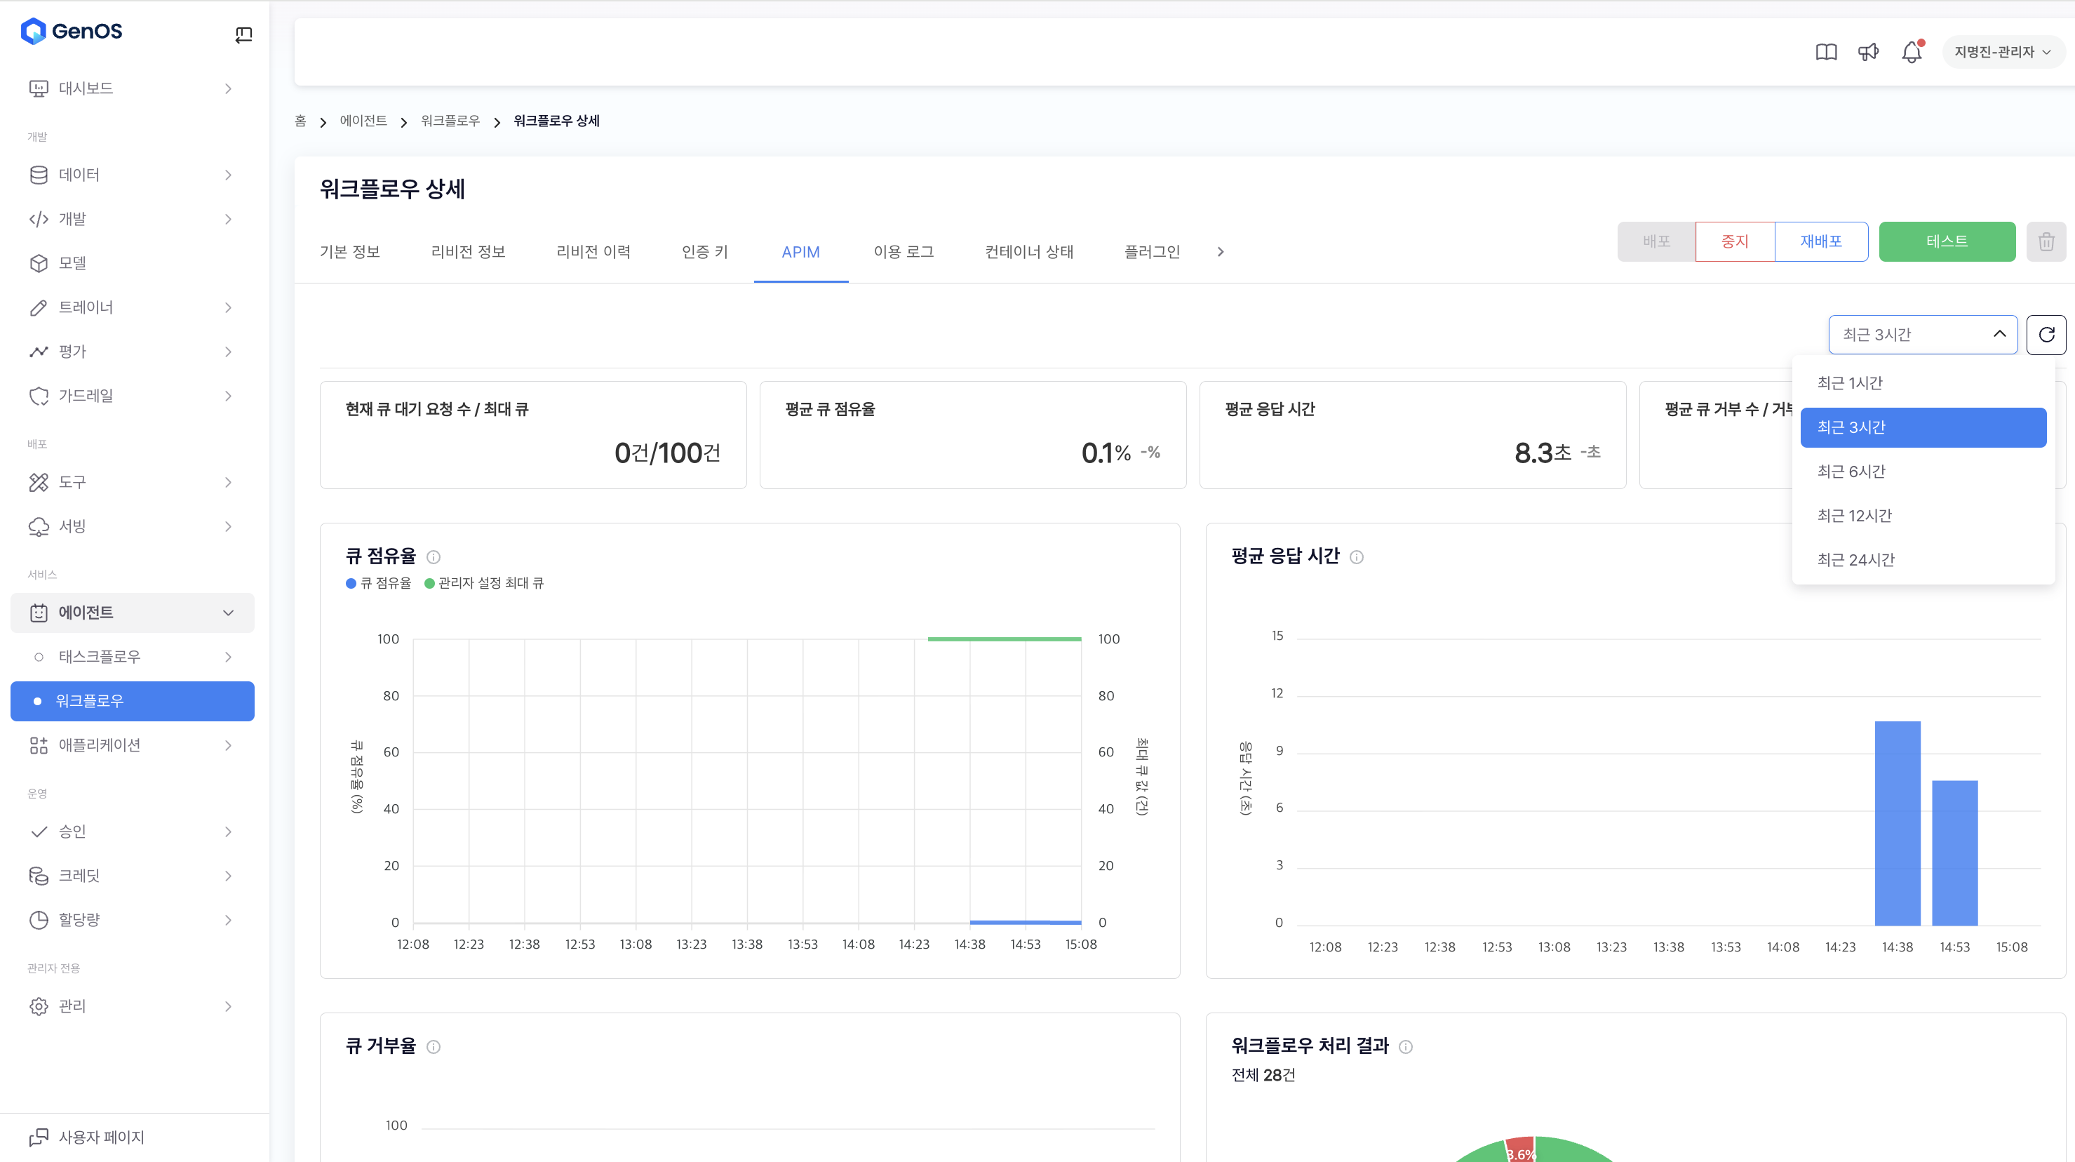Choose 최근 6시간 from the list
This screenshot has height=1162, width=2075.
coord(1923,472)
